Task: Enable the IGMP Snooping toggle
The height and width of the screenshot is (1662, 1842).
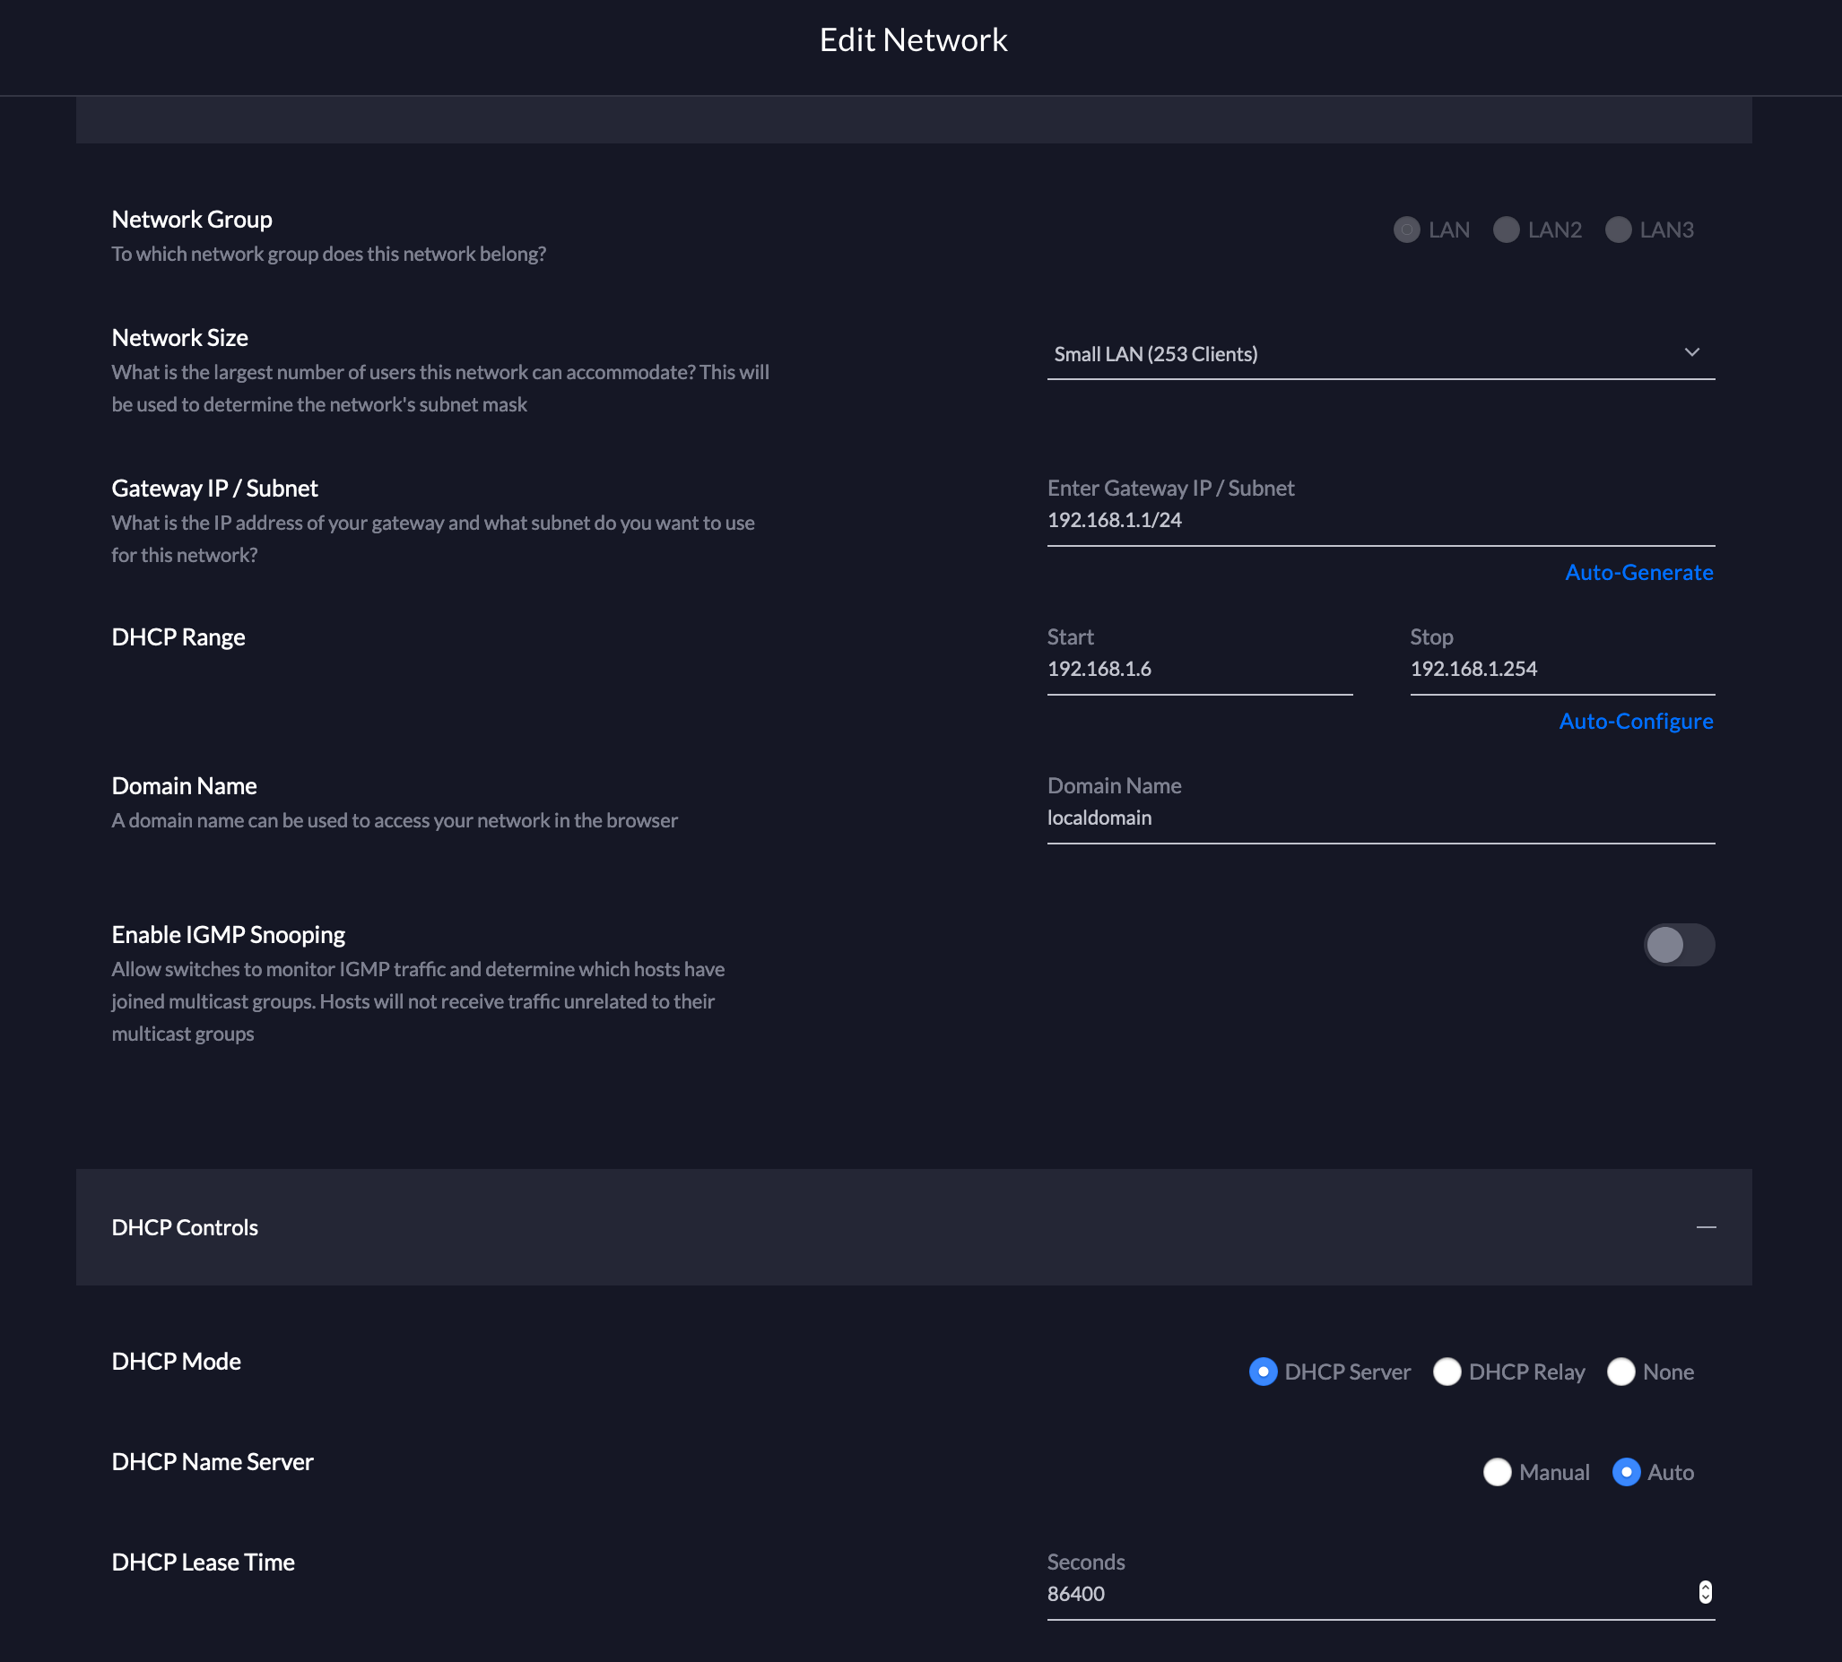Action: [1679, 944]
